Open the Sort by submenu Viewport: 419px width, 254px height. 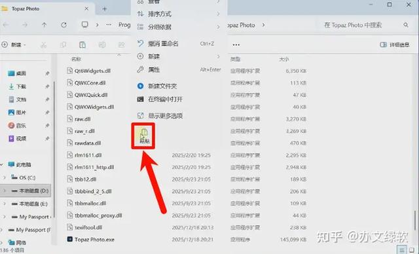point(179,14)
